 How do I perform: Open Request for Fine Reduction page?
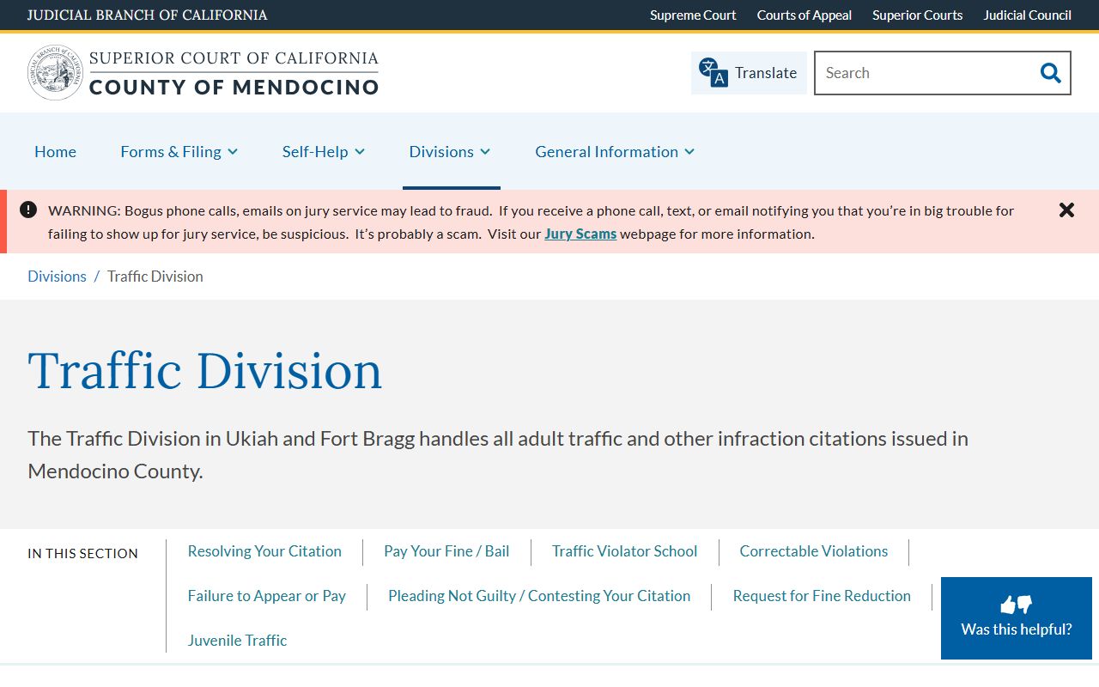[x=822, y=596]
